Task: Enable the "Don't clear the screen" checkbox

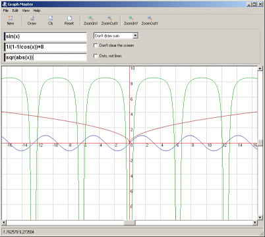Action: click(x=96, y=45)
